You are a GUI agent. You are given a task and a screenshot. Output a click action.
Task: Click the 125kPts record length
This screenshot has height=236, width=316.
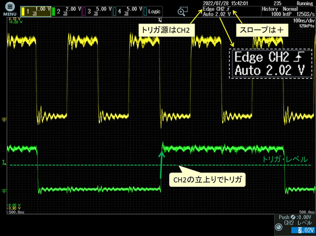point(307,26)
